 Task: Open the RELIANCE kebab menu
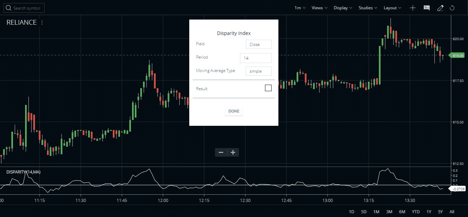[x=42, y=22]
